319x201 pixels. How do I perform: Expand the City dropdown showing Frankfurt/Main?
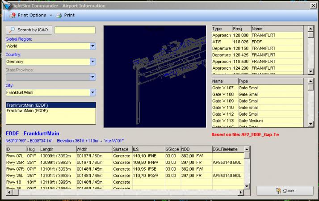(x=92, y=92)
